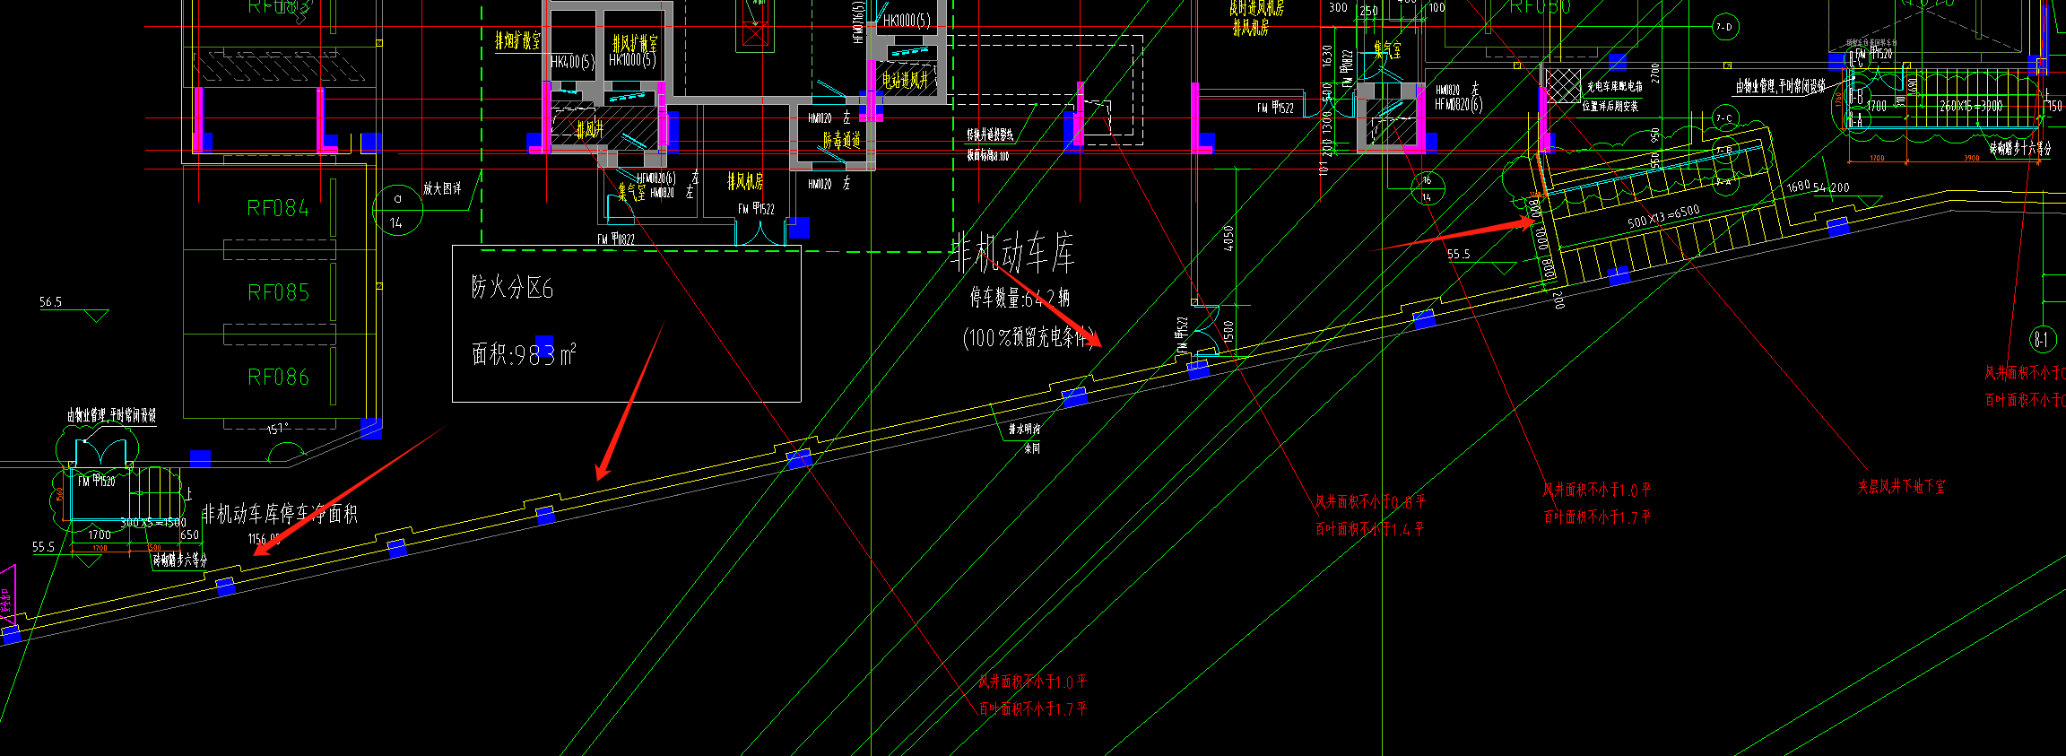Select the large 非机动车库 room title

[x=1012, y=253]
